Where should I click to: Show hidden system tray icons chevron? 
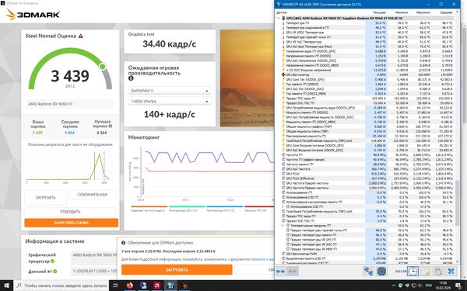[393, 286]
